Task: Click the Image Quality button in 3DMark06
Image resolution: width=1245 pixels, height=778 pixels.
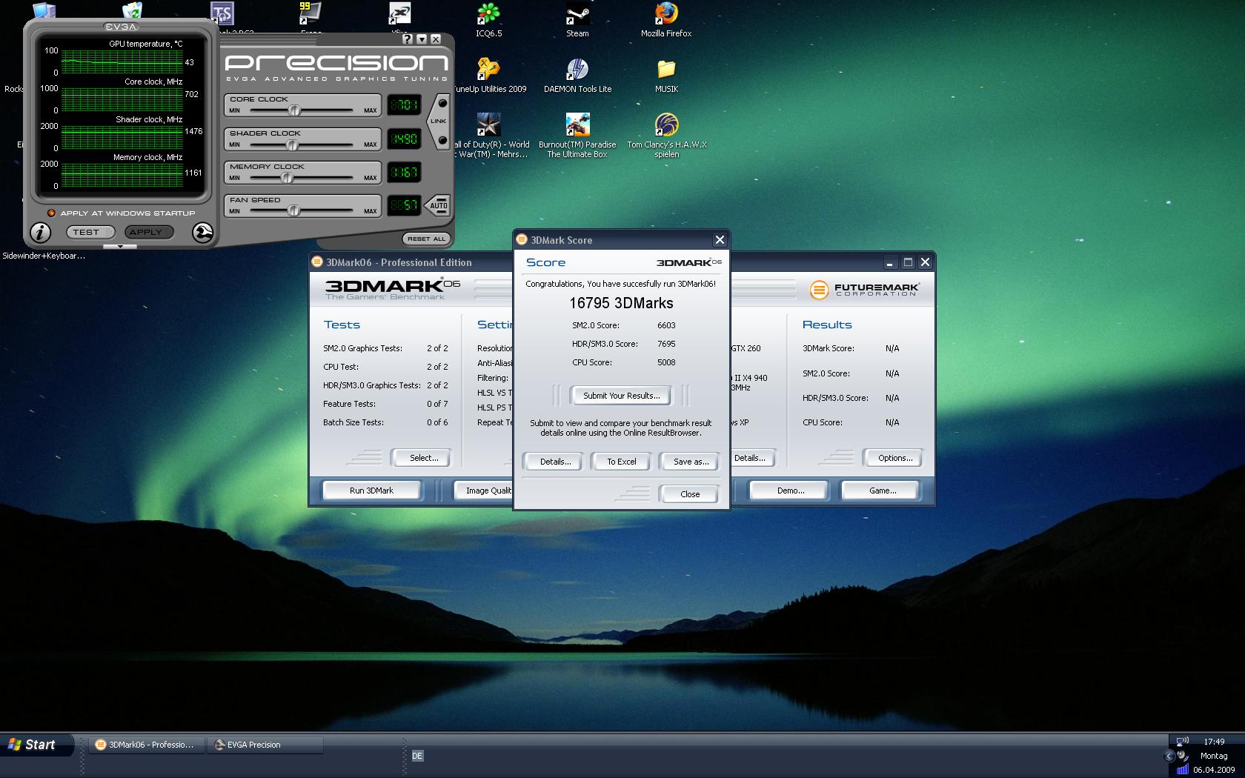Action: point(482,491)
